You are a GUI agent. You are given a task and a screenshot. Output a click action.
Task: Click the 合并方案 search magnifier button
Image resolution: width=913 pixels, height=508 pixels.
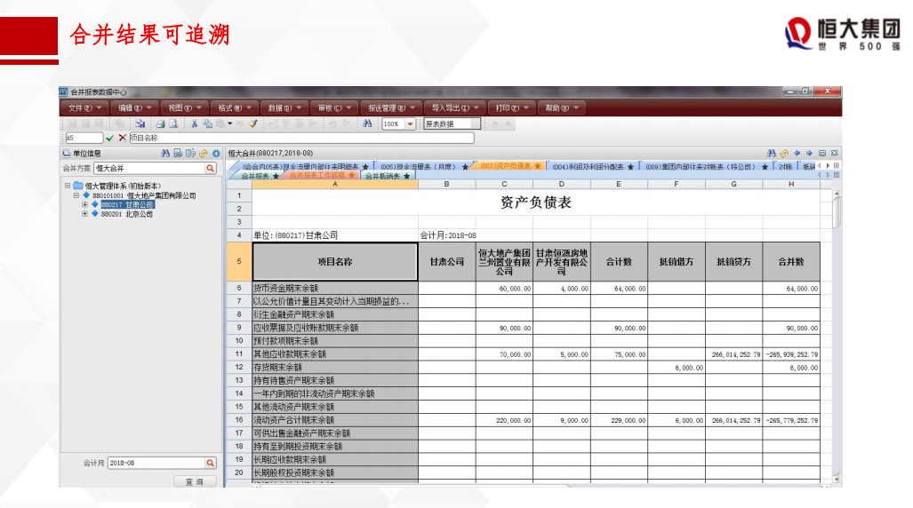point(210,168)
